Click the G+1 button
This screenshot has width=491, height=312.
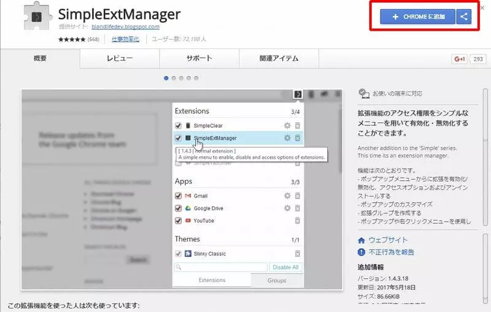point(459,59)
